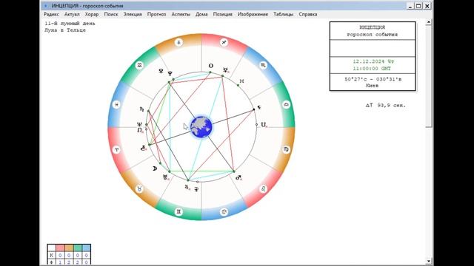Select the Moon crescent glyph in the chart
The width and height of the screenshot is (474, 266).
pos(155,168)
